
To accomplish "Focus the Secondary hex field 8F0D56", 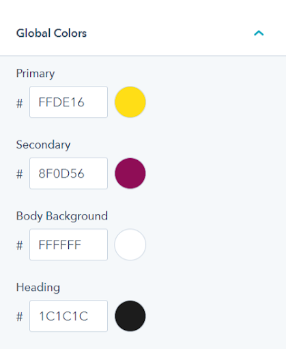I will click(68, 173).
